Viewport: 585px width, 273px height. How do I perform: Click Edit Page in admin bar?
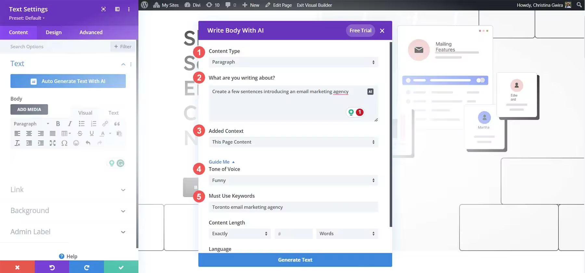click(279, 5)
